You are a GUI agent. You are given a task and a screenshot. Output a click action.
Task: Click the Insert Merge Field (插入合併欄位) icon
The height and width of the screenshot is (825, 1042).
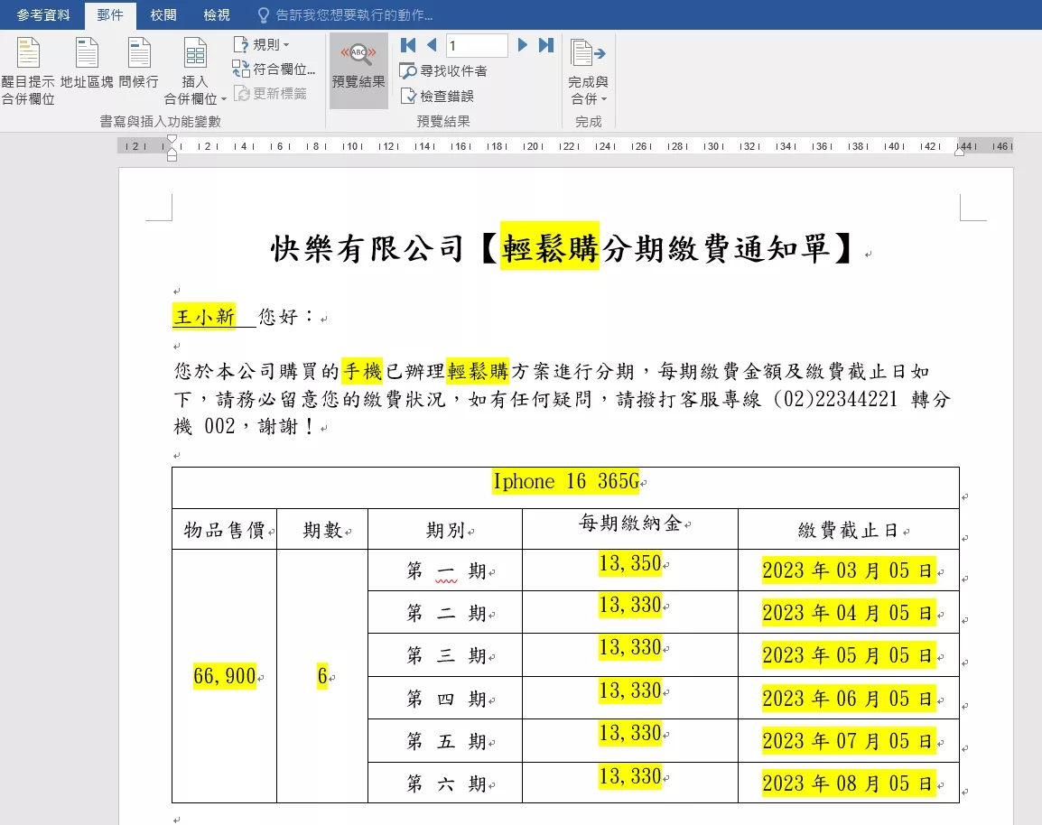click(195, 53)
